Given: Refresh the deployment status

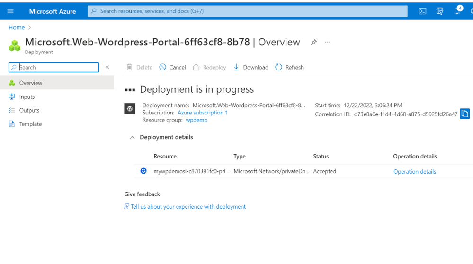Looking at the screenshot, I should [x=289, y=67].
